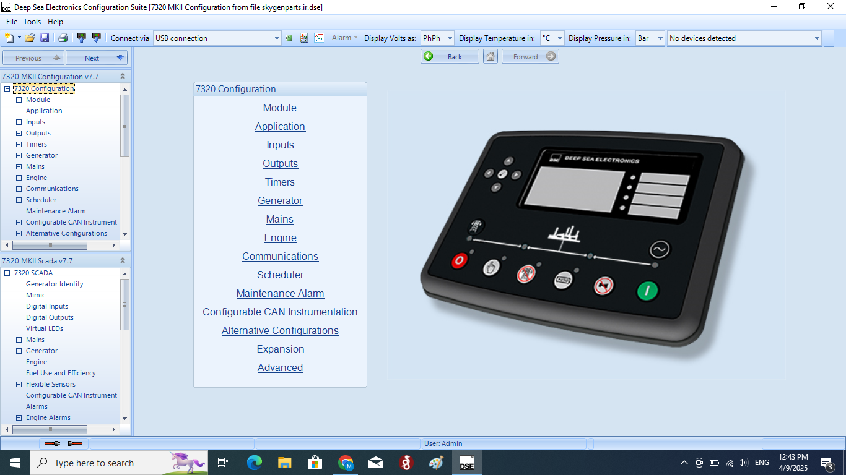Screen dimensions: 846x475
Task: Open the notification center icon
Action: click(x=826, y=463)
